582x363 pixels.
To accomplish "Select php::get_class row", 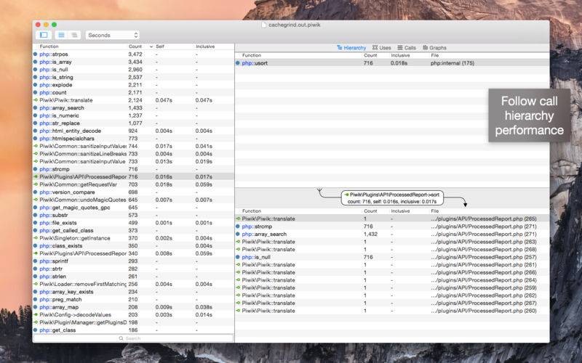I will [133, 330].
